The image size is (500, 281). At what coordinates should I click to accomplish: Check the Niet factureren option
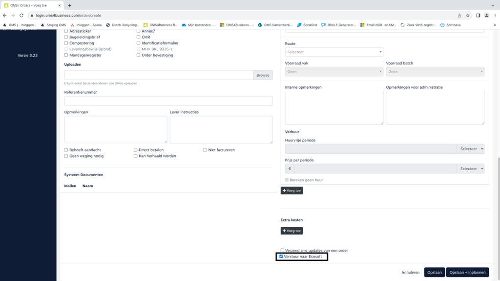click(x=205, y=150)
